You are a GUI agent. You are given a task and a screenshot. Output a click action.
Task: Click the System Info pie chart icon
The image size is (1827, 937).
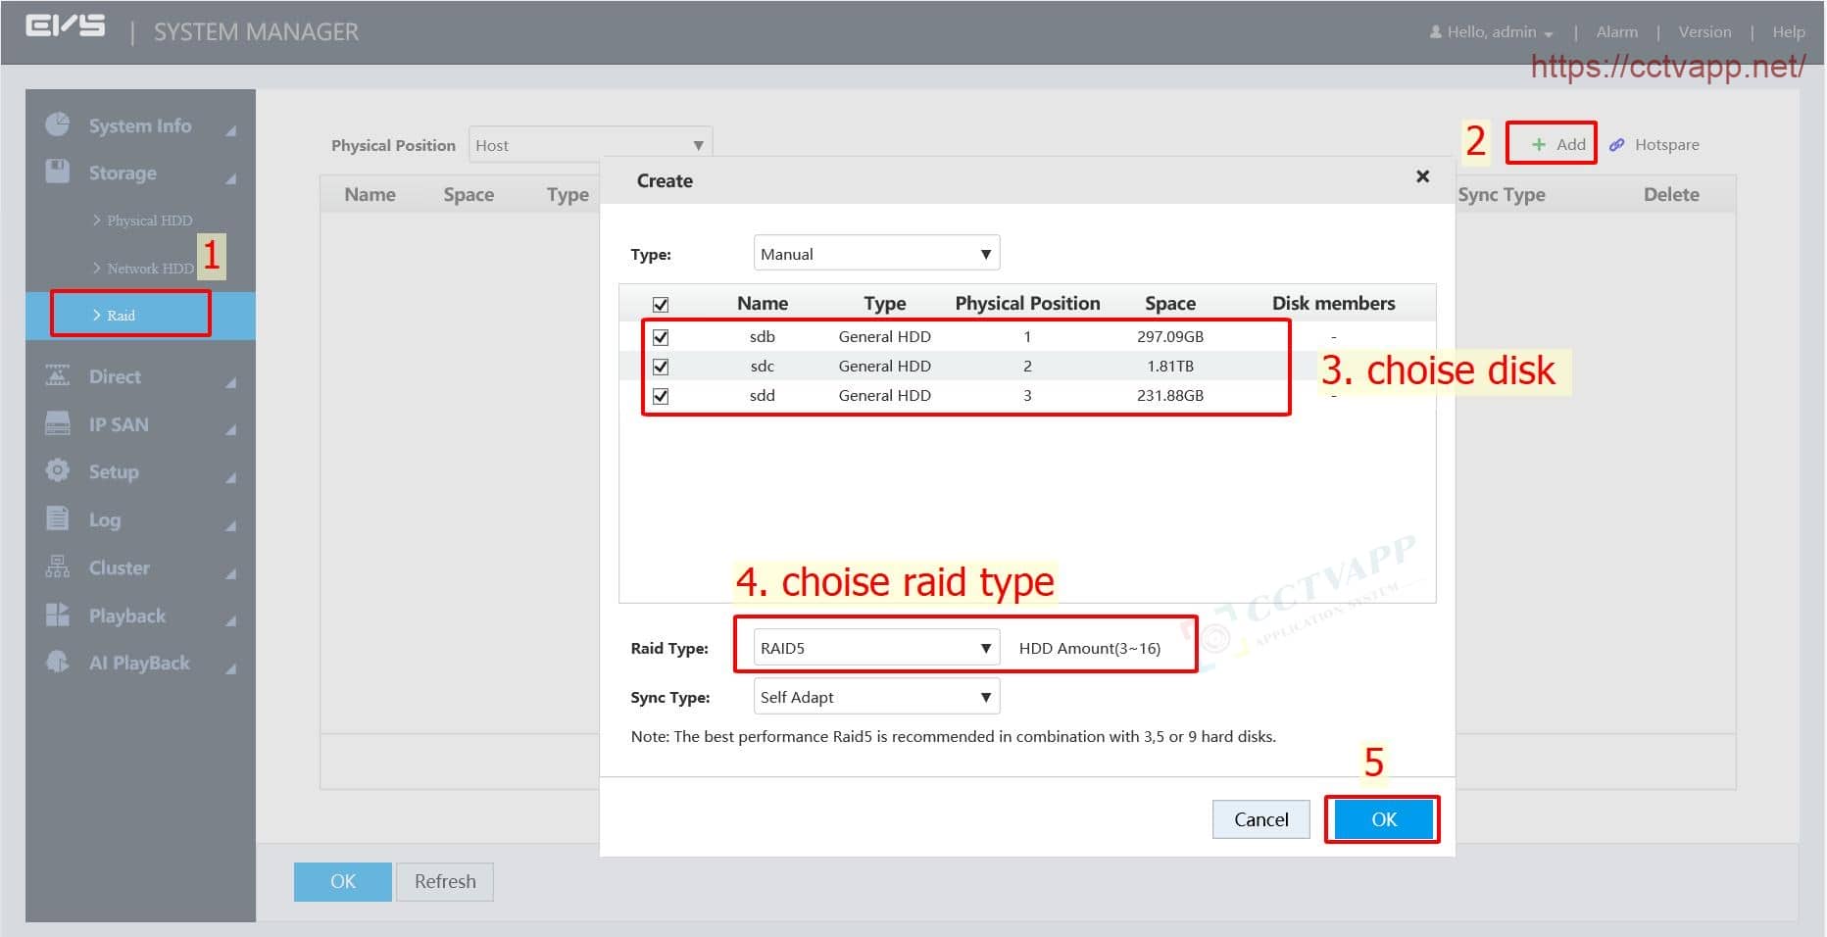coord(58,124)
